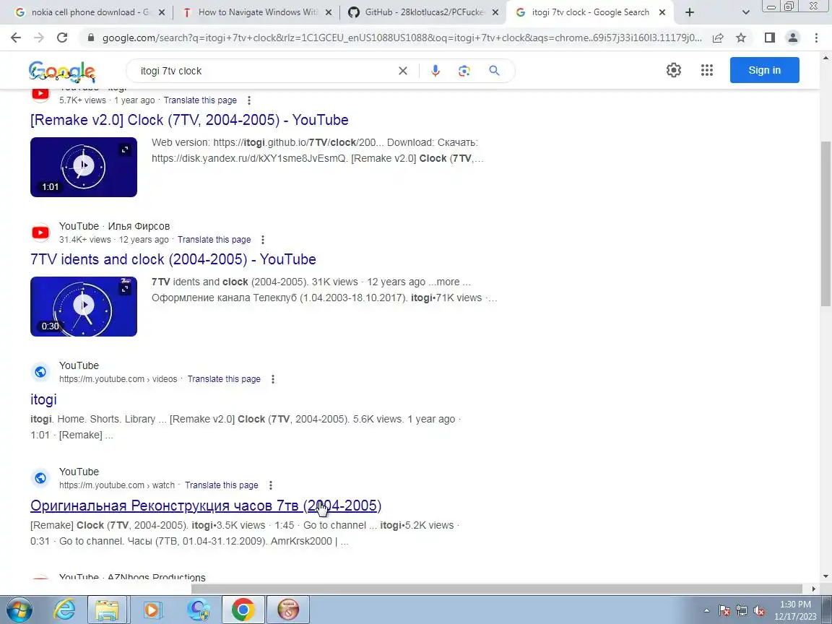Open the Chrome profile avatar icon

(793, 38)
